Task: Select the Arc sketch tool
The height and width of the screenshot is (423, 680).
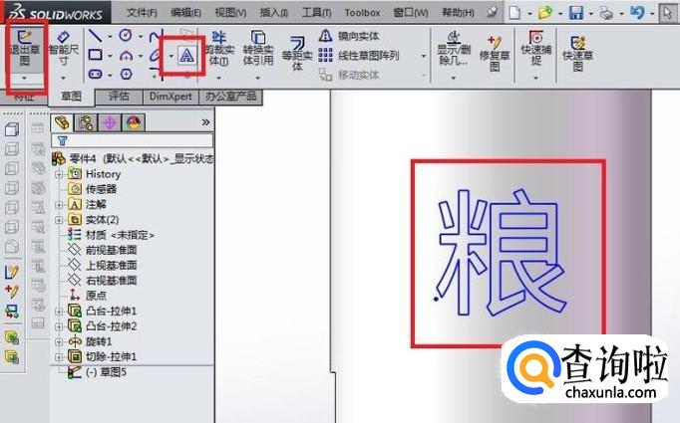Action: coord(126,56)
